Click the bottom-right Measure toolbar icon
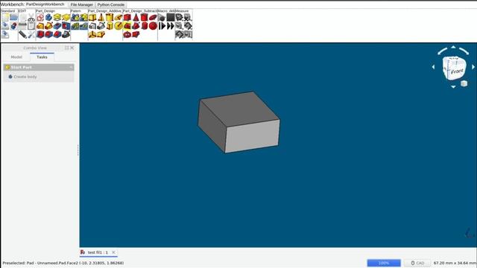 [x=188, y=34]
